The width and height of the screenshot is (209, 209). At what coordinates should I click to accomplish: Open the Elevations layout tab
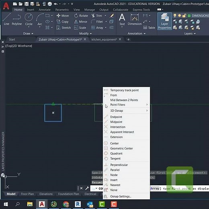tap(46, 194)
